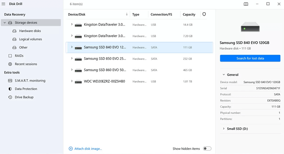Expand the WDC WD20EZRZ disk row
The width and height of the screenshot is (284, 154).
(72, 81)
